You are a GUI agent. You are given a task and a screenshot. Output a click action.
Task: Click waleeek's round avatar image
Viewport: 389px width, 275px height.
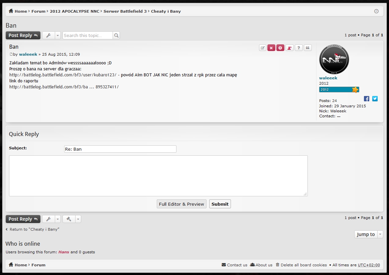pyautogui.click(x=334, y=60)
